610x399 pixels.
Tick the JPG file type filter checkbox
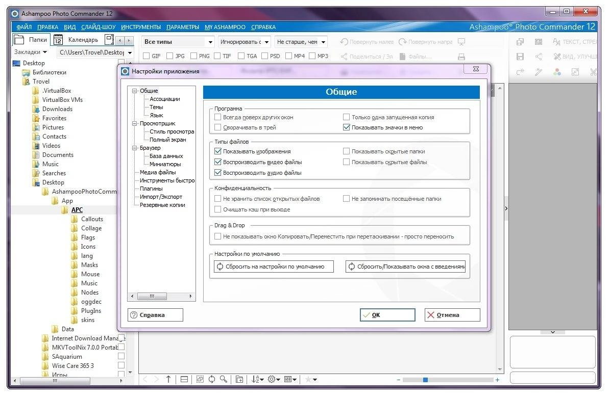(x=169, y=56)
